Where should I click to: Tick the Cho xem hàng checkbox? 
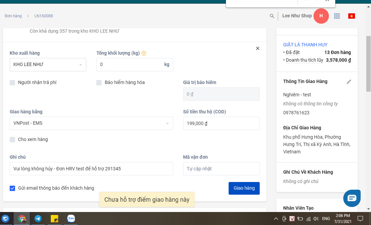click(x=12, y=140)
